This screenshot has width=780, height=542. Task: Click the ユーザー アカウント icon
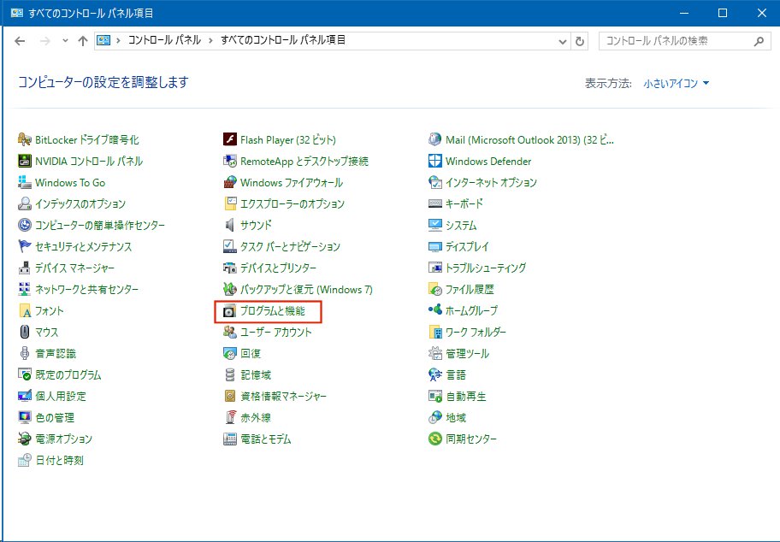click(230, 333)
